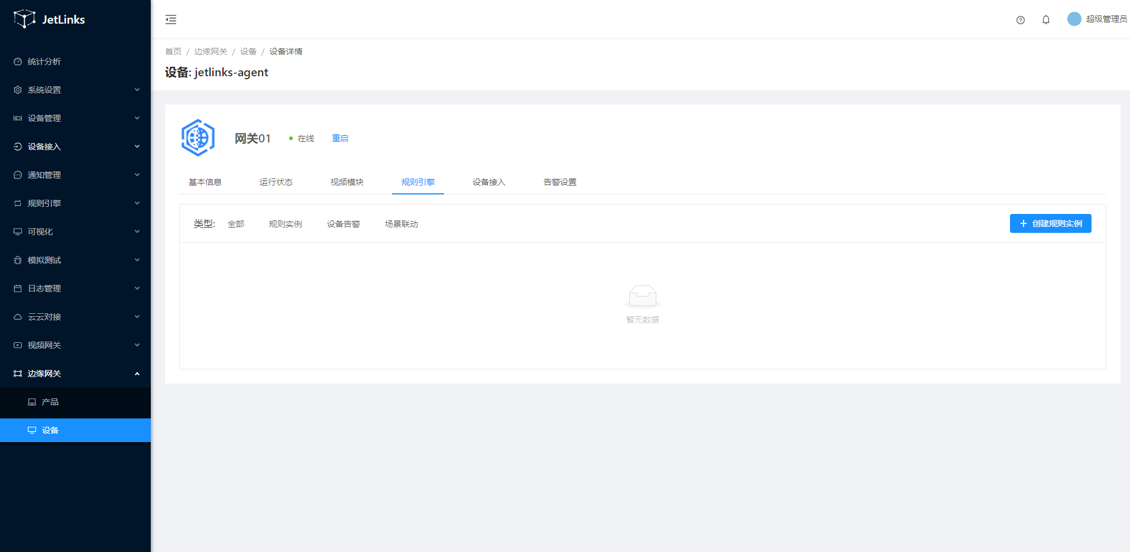Collapse the 边缘网关 sidebar menu
This screenshot has height=552, width=1130.
(x=75, y=374)
